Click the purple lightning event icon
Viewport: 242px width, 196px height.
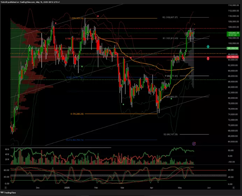[194, 143]
